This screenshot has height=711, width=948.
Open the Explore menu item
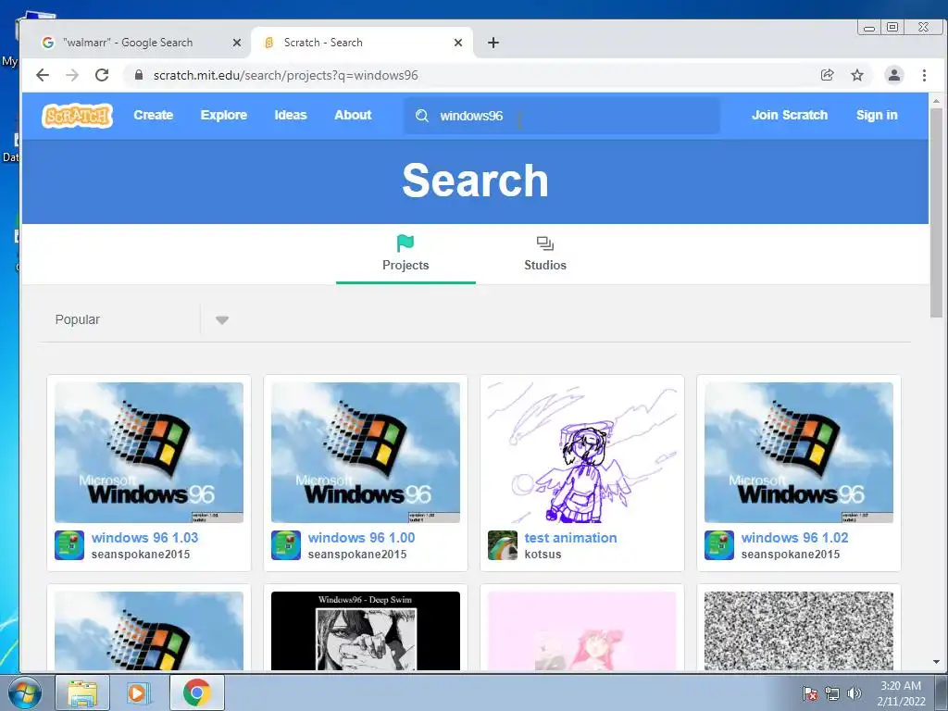click(224, 115)
